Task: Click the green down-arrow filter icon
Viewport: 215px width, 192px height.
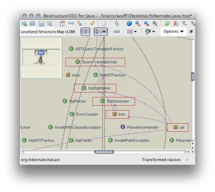Action: click(167, 23)
